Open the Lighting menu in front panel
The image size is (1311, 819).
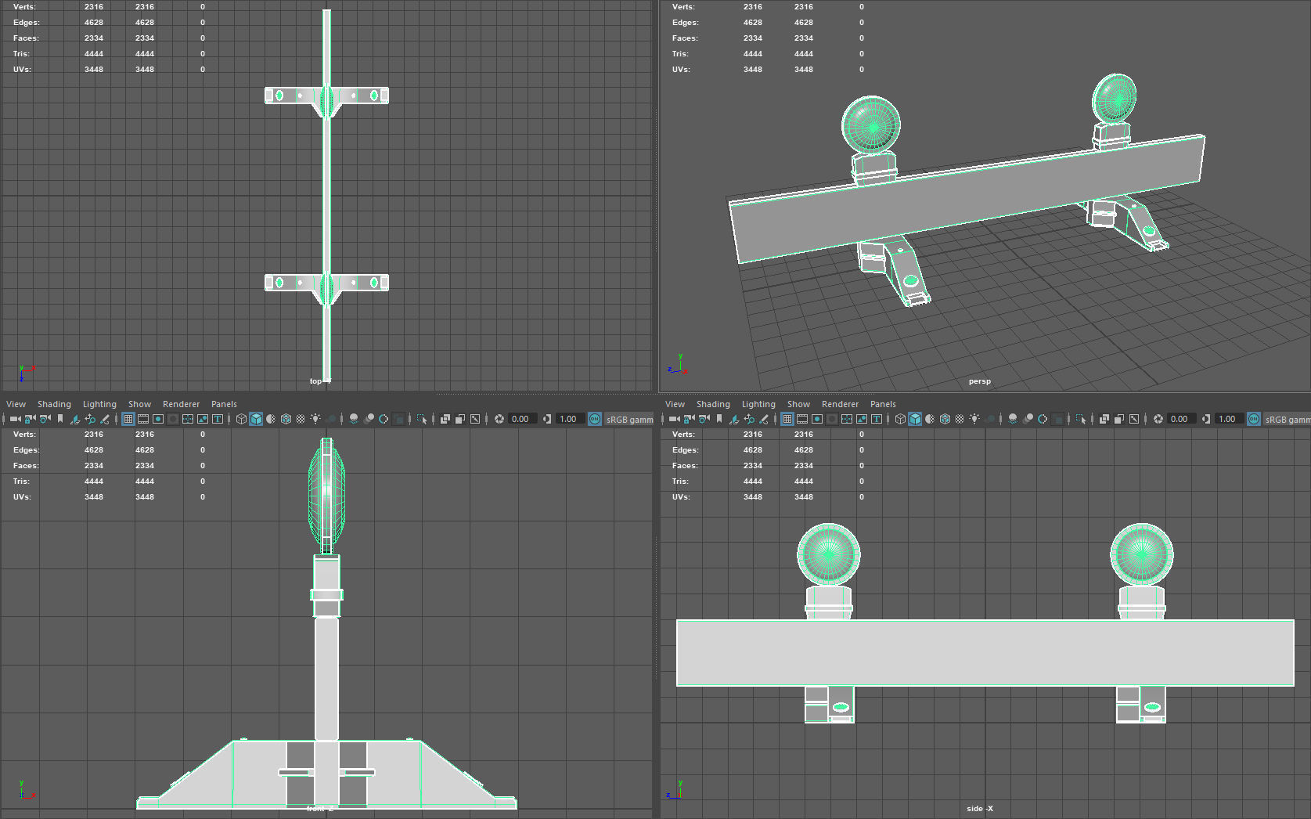pyautogui.click(x=99, y=404)
